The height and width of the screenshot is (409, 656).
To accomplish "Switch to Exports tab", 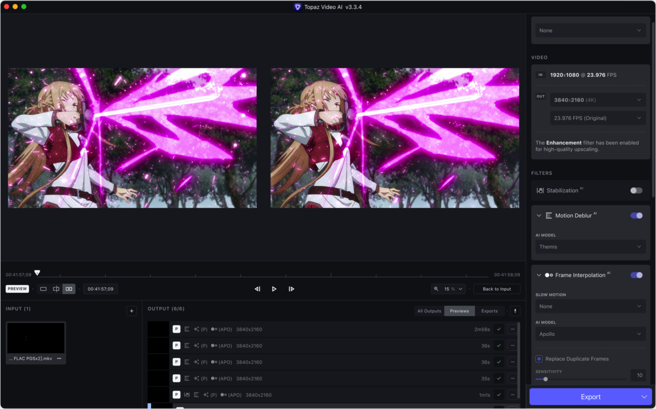I will 489,311.
